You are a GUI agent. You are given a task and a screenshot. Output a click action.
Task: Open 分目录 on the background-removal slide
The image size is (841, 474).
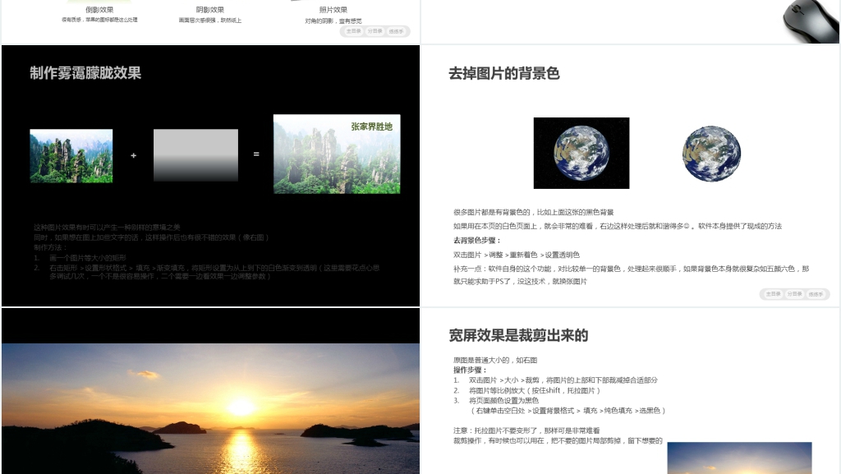pos(794,293)
